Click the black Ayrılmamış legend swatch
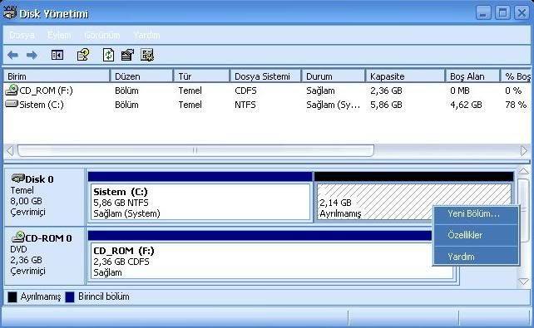The image size is (534, 328). tap(12, 297)
